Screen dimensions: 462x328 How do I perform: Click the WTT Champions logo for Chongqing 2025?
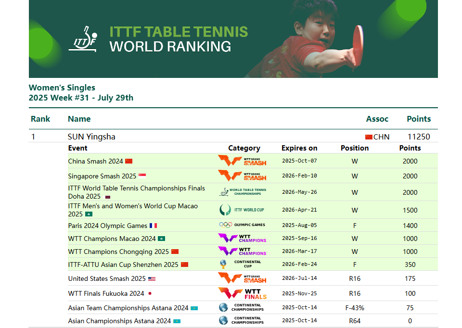(242, 251)
